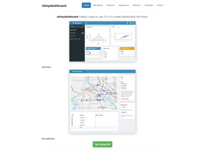Go to the Examples navigation tab
The image size is (205, 153).
pos(149,5)
